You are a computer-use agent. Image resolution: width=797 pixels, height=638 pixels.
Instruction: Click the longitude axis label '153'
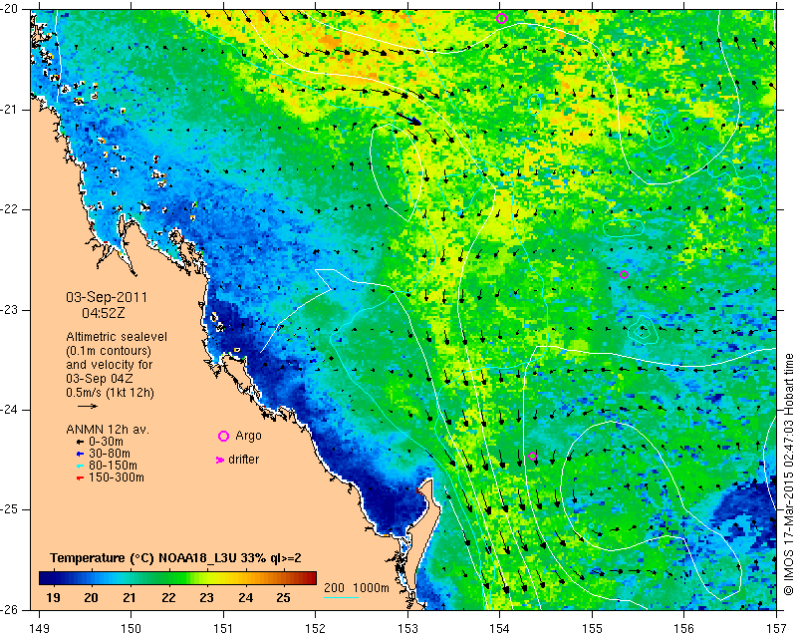407,629
